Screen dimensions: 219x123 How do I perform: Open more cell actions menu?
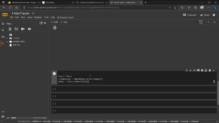214,70
